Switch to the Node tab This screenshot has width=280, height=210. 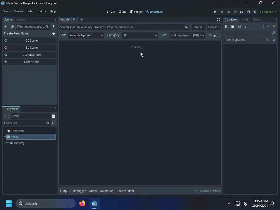coord(245,19)
